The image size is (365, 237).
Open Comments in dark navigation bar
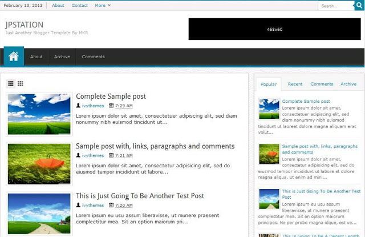pos(93,57)
